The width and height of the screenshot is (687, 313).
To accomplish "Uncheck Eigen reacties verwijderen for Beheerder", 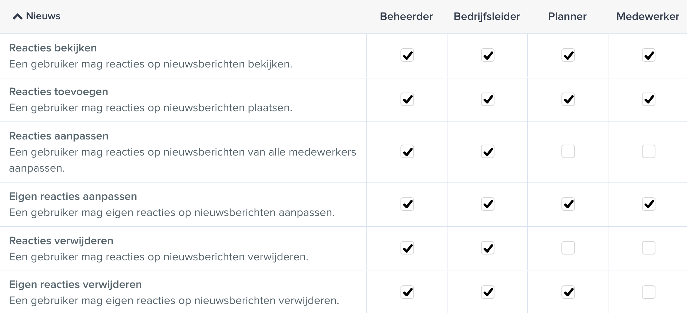I will point(407,292).
